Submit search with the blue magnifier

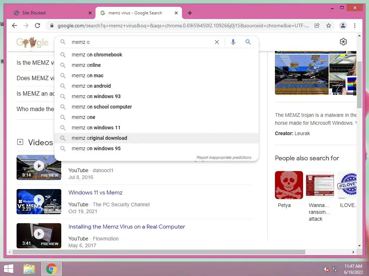tap(248, 42)
